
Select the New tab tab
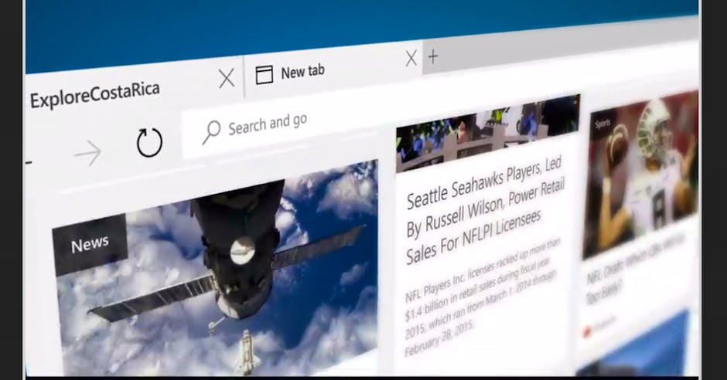[x=302, y=72]
